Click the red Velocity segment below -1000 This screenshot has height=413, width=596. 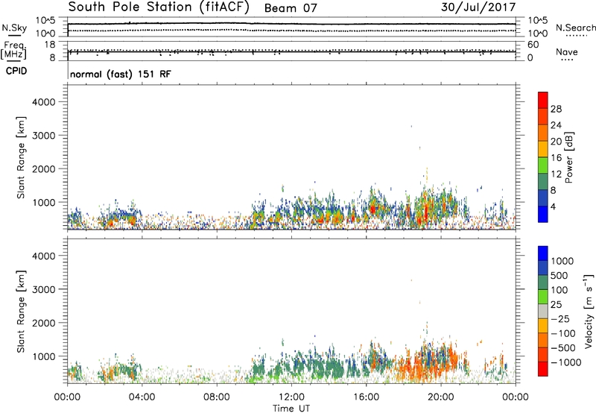[543, 369]
